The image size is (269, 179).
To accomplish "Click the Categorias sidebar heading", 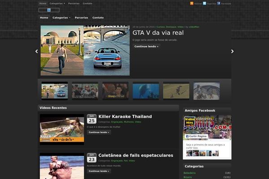I will (x=194, y=166).
